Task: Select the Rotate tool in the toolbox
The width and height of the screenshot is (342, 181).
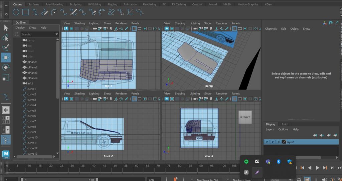Action: point(6,67)
